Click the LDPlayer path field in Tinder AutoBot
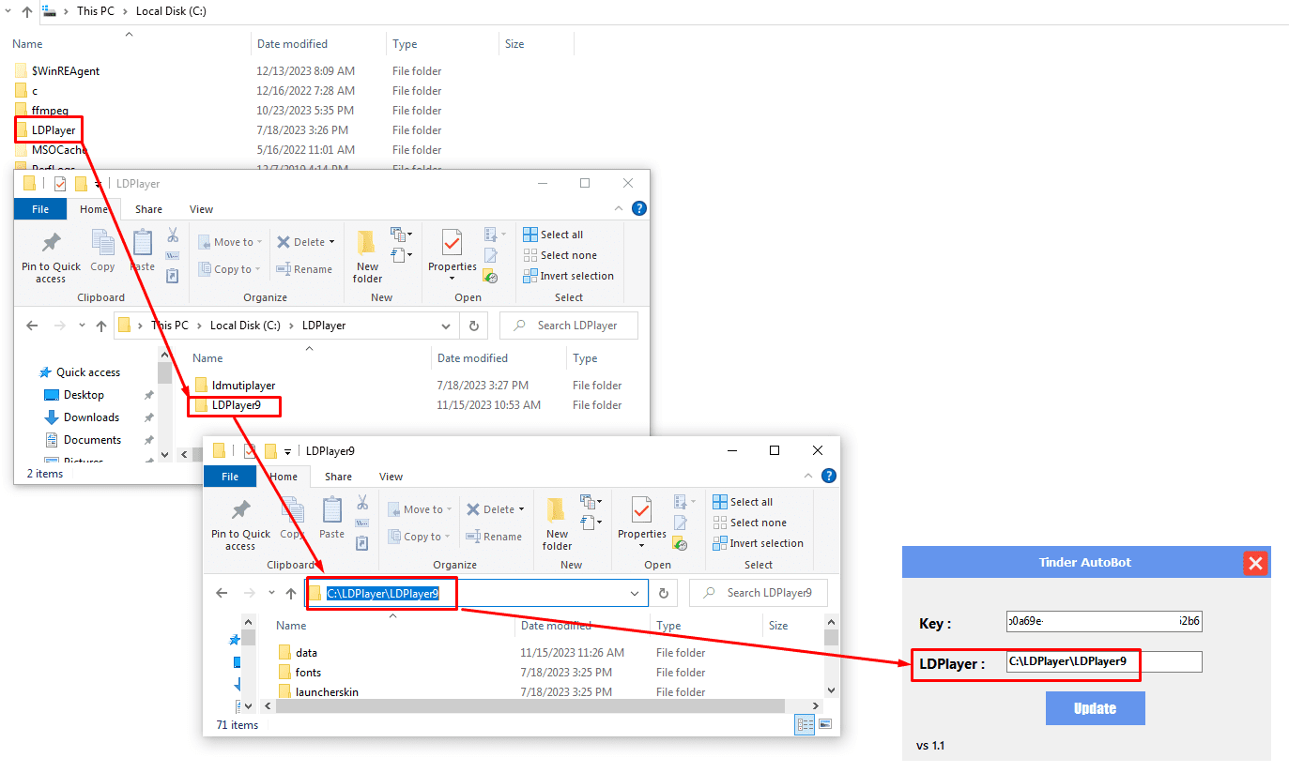Image resolution: width=1289 pixels, height=773 pixels. 1104,661
